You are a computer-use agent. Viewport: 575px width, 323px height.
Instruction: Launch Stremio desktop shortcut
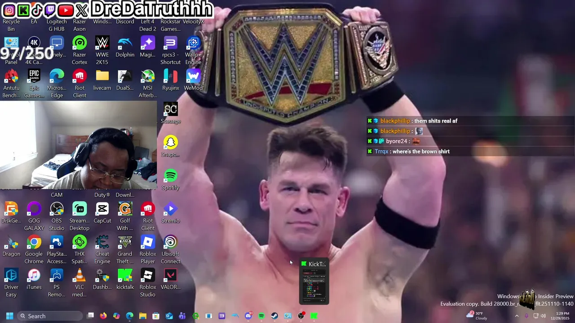(x=170, y=213)
